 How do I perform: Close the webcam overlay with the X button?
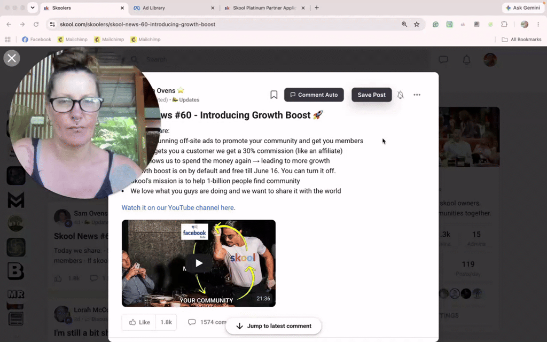point(12,58)
